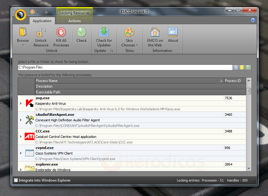Viewport: 268px width, 196px height.
Task: Click Processes - 51 status bar entry
Action: click(212, 181)
